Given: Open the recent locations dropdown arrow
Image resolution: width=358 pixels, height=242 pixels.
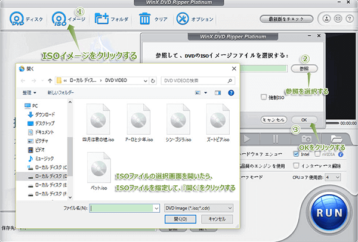Looking at the screenshot, I should click(42, 80).
